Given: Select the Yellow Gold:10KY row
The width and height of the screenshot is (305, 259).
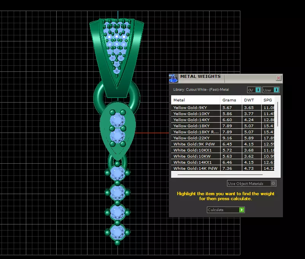Looking at the screenshot, I should [223, 114].
